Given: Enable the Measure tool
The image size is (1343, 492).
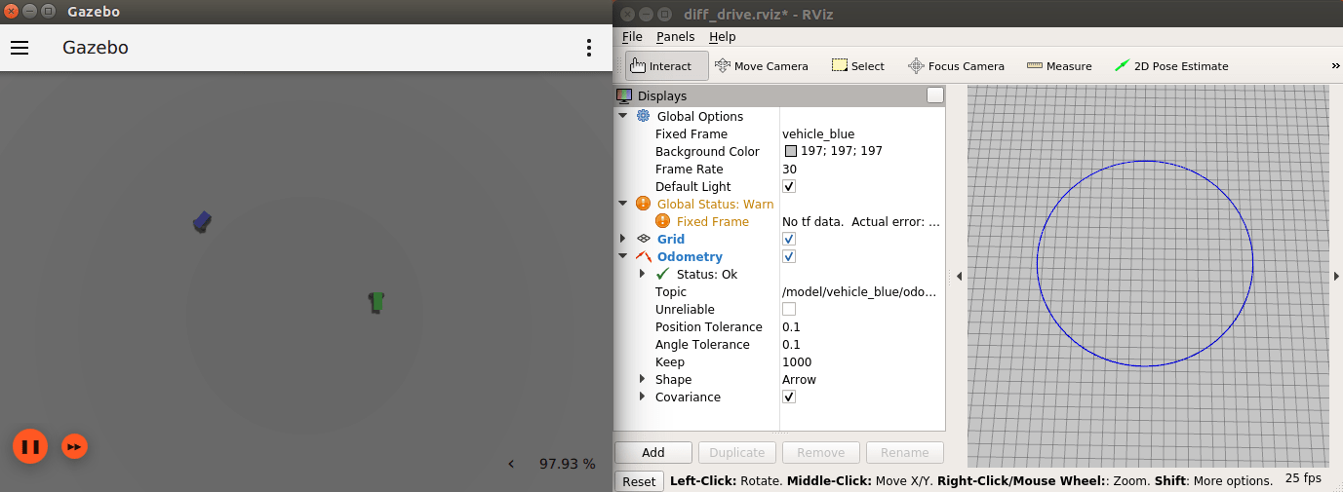Looking at the screenshot, I should [x=1059, y=66].
